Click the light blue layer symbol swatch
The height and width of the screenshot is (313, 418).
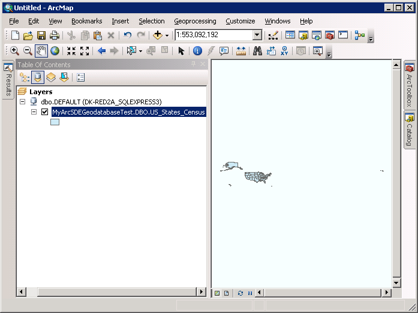click(x=55, y=122)
